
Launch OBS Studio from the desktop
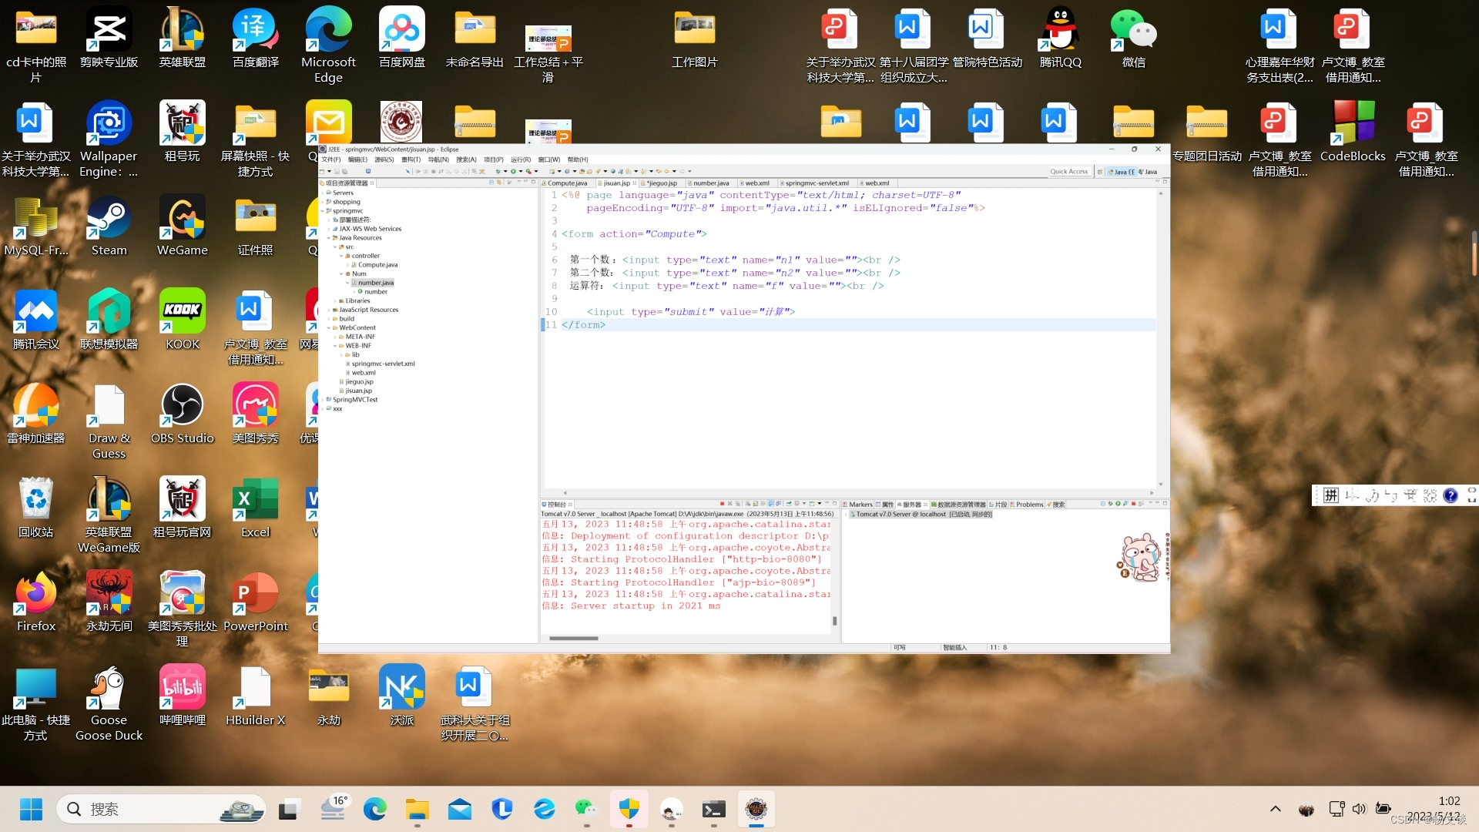[x=183, y=414]
